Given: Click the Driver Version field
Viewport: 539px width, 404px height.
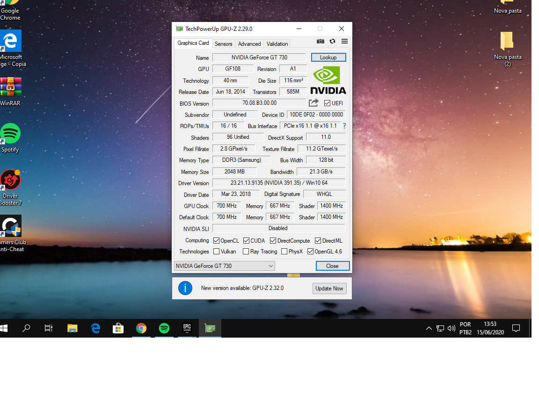Looking at the screenshot, I should click(x=279, y=183).
